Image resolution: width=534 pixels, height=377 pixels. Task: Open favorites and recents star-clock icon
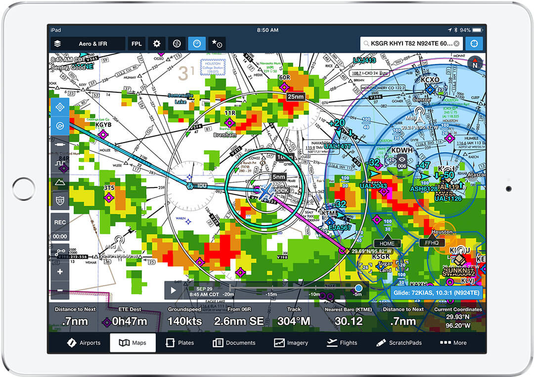point(217,43)
